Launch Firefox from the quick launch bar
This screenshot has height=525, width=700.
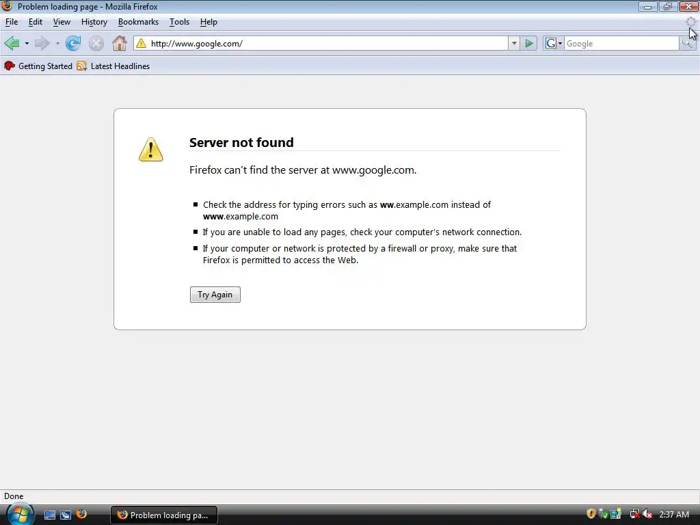pos(82,514)
